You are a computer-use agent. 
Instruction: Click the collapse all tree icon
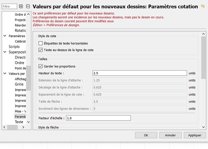[28, 6]
